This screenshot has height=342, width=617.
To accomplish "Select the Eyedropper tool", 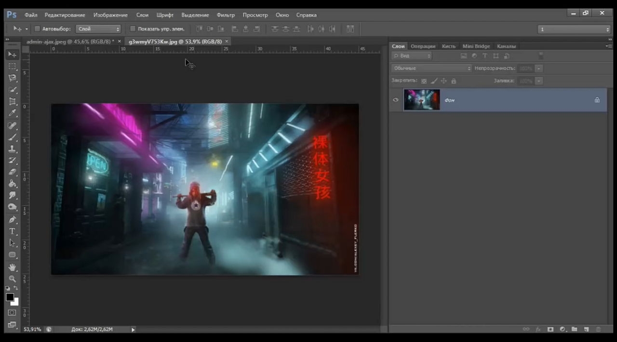I will [x=13, y=114].
